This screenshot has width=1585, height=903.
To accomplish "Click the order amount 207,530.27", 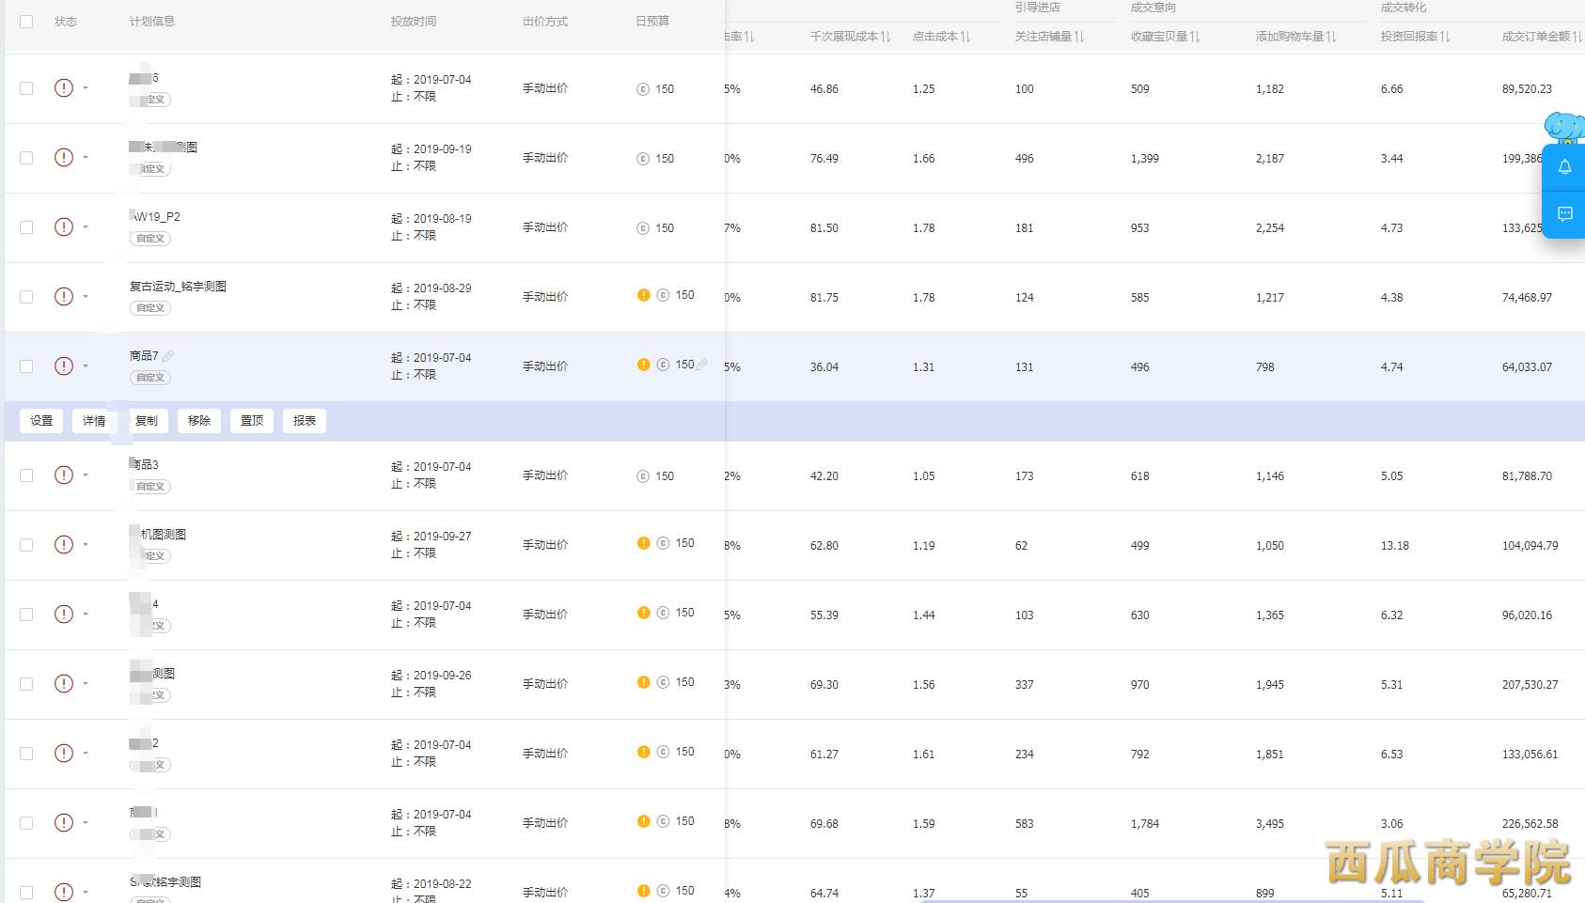I will pyautogui.click(x=1530, y=685).
